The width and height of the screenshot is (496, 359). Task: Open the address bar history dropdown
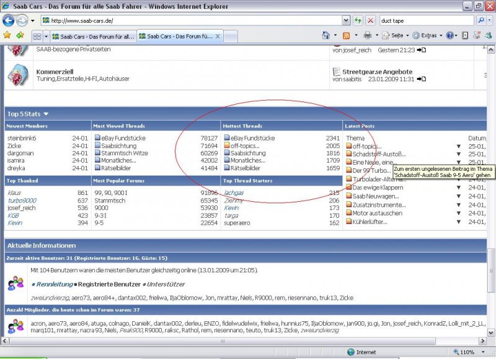tap(346, 21)
